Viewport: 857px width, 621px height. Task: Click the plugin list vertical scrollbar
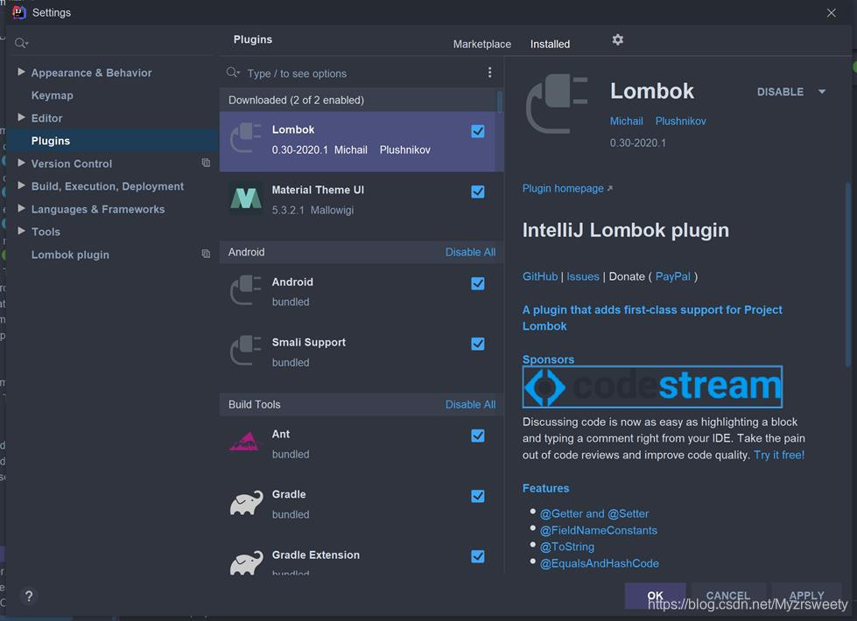click(x=500, y=101)
